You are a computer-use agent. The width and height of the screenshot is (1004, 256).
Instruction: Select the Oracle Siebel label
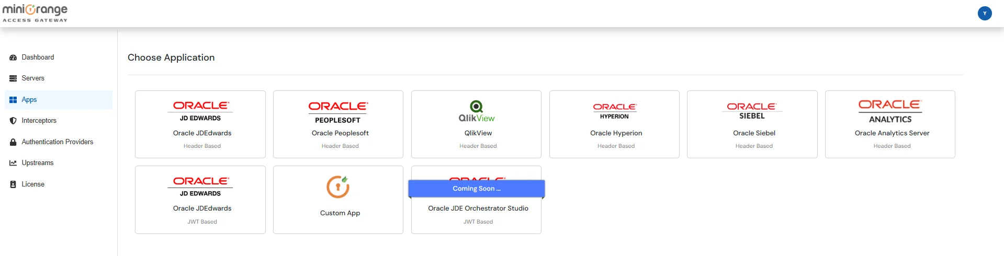click(754, 133)
